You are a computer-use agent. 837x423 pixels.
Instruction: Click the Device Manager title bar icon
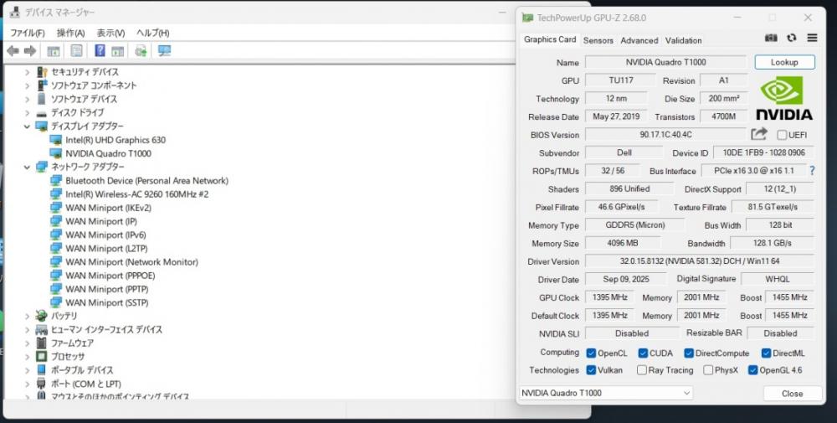[14, 12]
